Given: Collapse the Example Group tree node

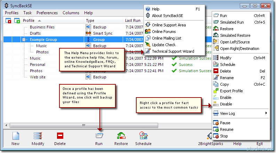Looking at the screenshot, I should pos(24,40).
